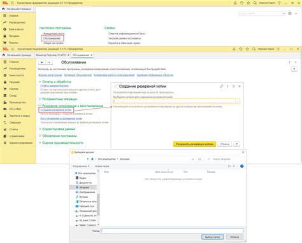
Task: Open Журнал регистрации link
Action: [50, 75]
